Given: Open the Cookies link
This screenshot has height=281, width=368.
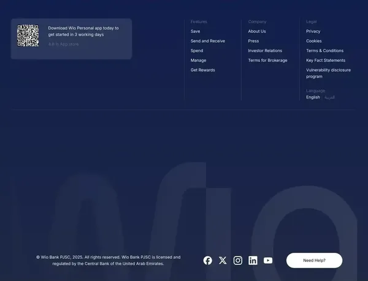Looking at the screenshot, I should tap(314, 41).
